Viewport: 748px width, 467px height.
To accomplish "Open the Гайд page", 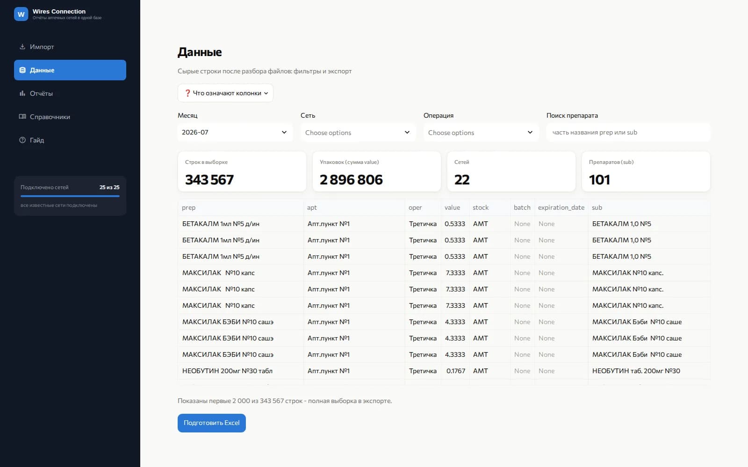I will (70, 140).
